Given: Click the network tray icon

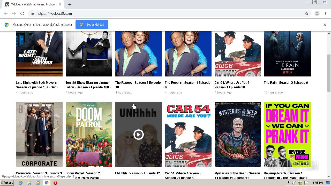Looking at the screenshot, I should pos(300,183).
